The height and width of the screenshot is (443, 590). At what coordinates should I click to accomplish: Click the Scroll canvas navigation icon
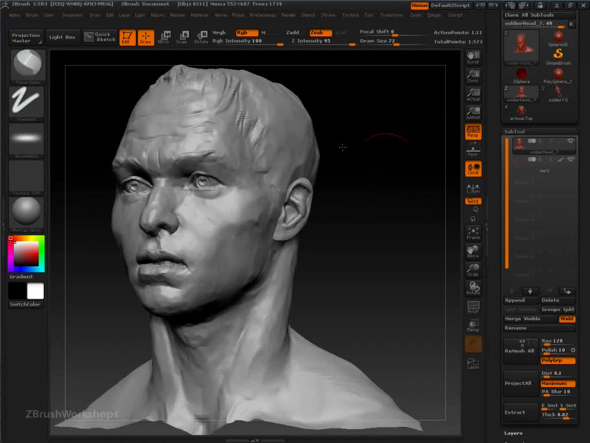[x=473, y=57]
